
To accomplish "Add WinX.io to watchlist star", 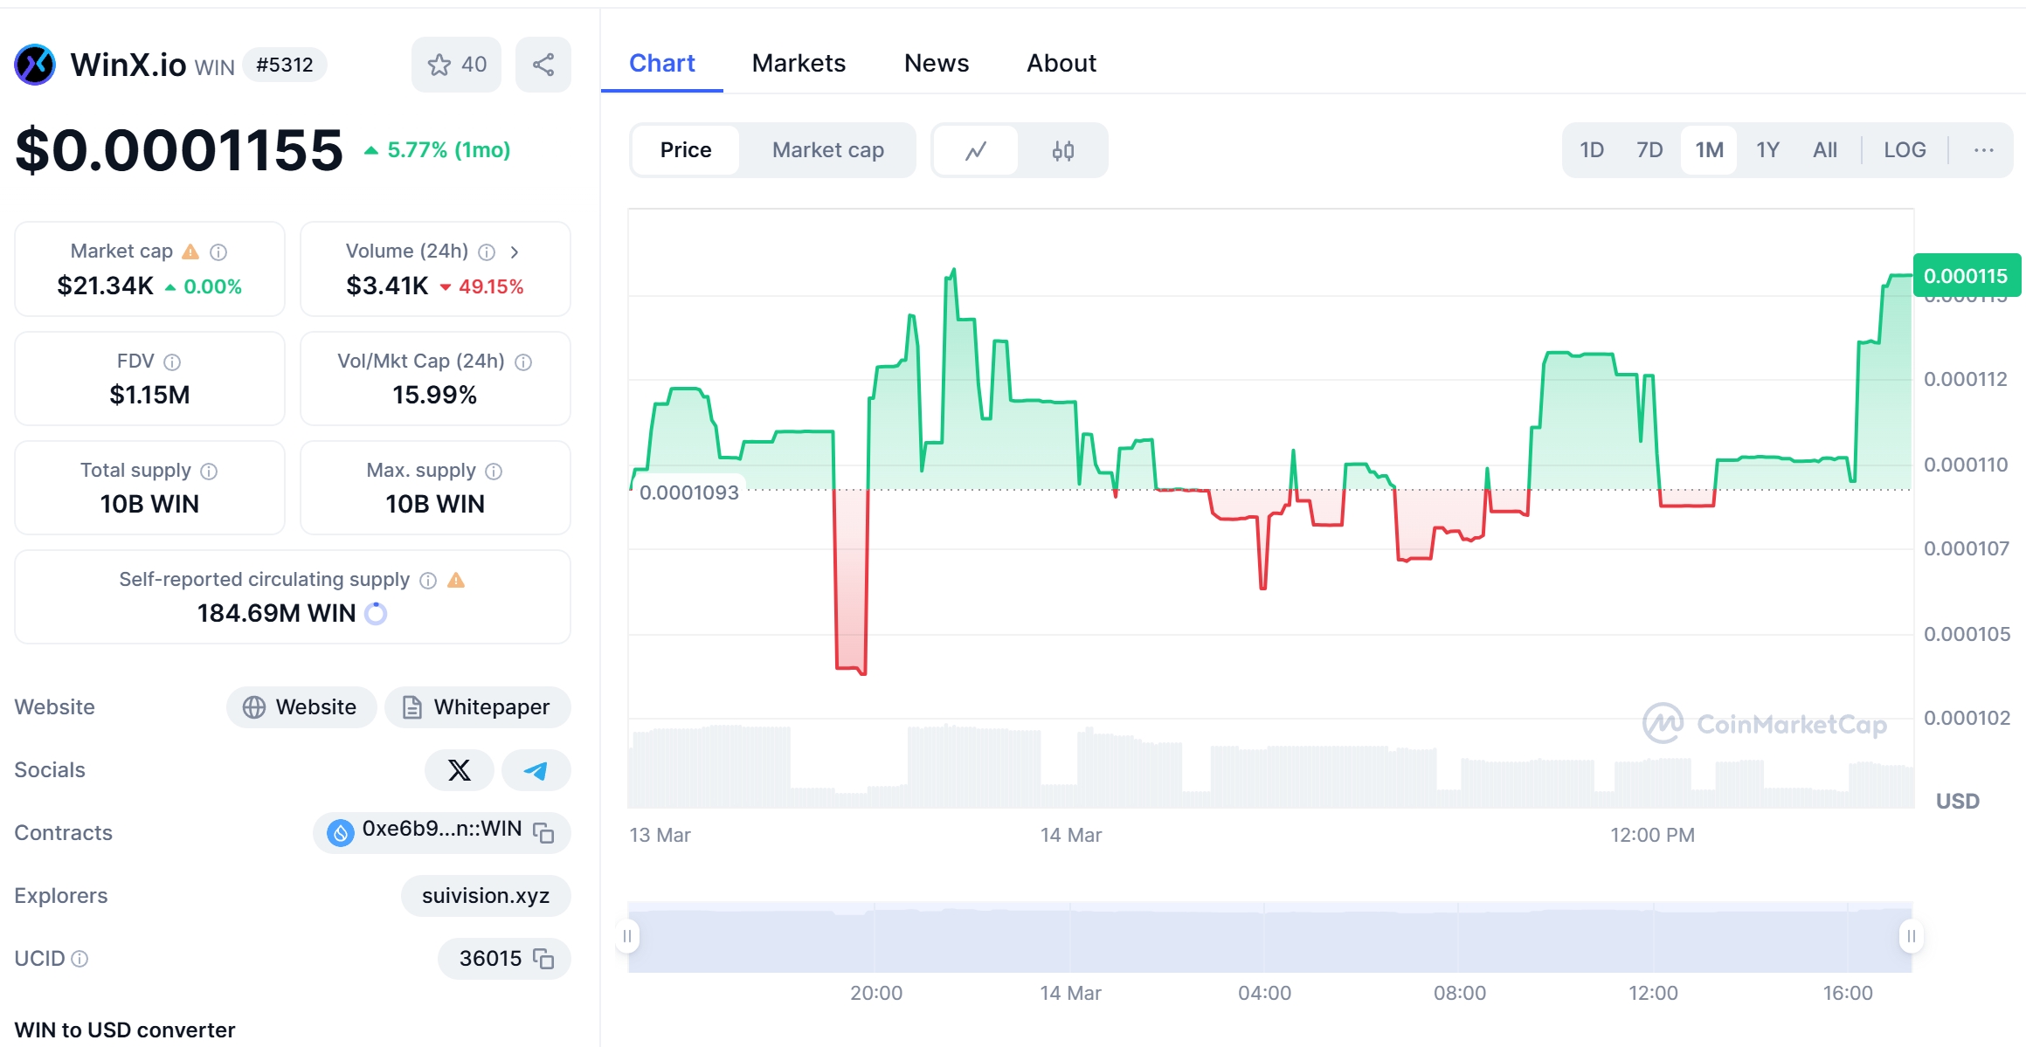I will coord(456,65).
